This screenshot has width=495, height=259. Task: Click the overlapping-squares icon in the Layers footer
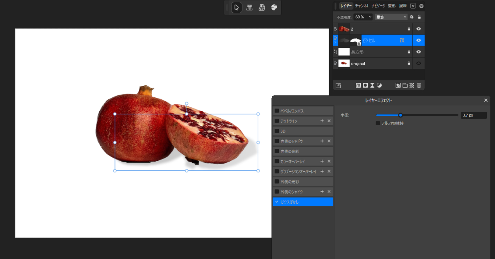click(398, 85)
